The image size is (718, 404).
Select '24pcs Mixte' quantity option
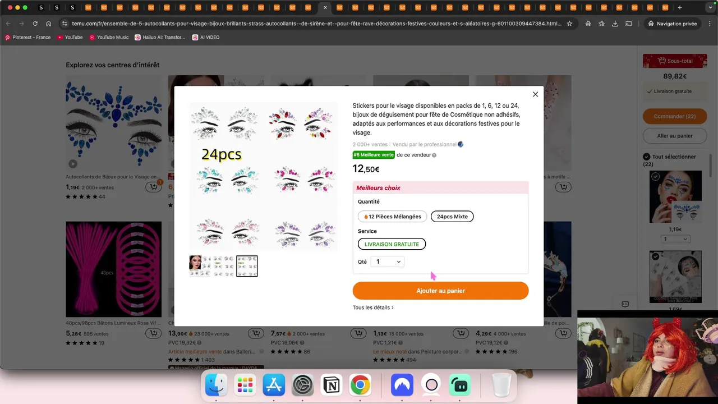point(452,217)
